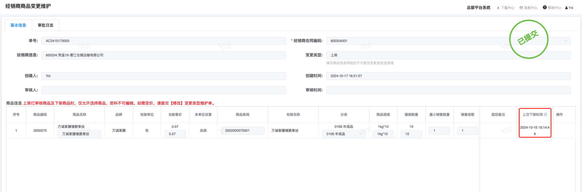Click the 商品条码 column header
The height and width of the screenshot is (192, 582).
[242, 115]
